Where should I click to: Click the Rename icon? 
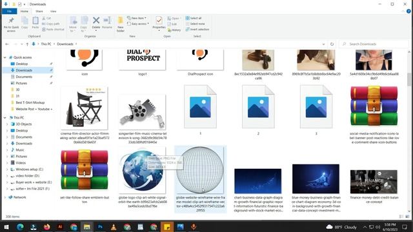coord(107,21)
